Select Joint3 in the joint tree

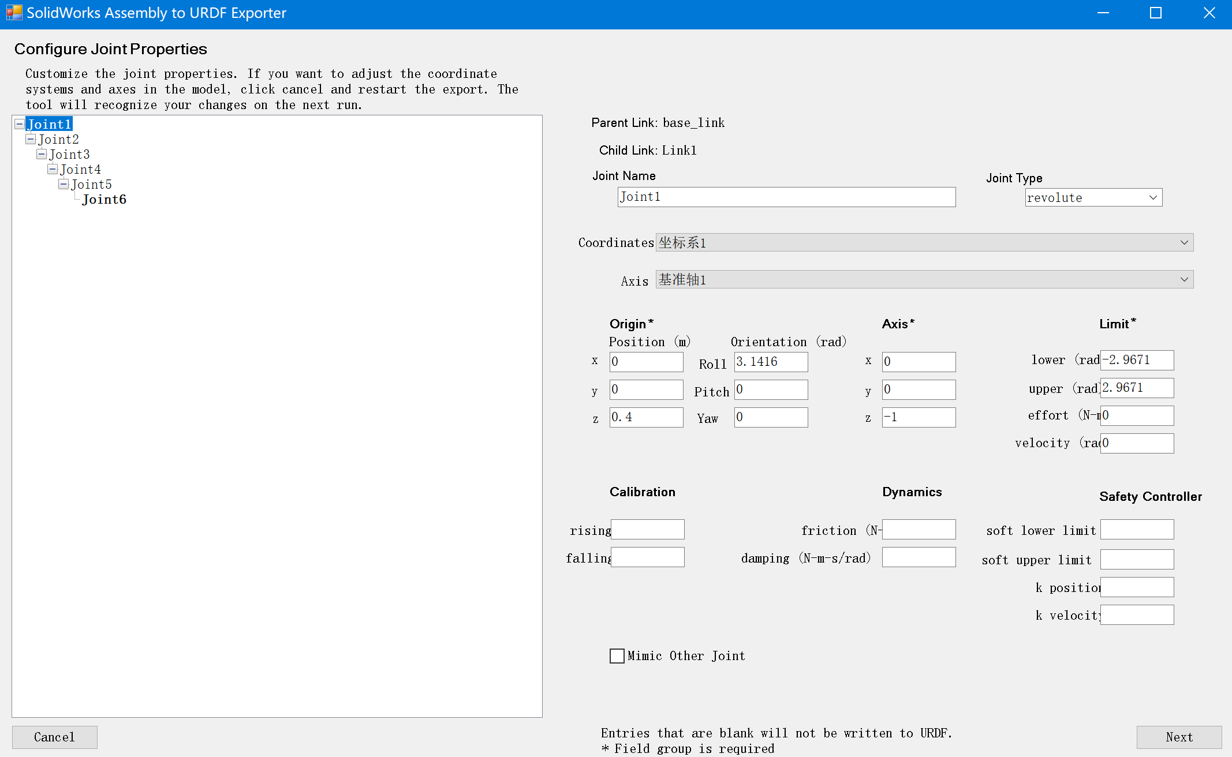(69, 154)
